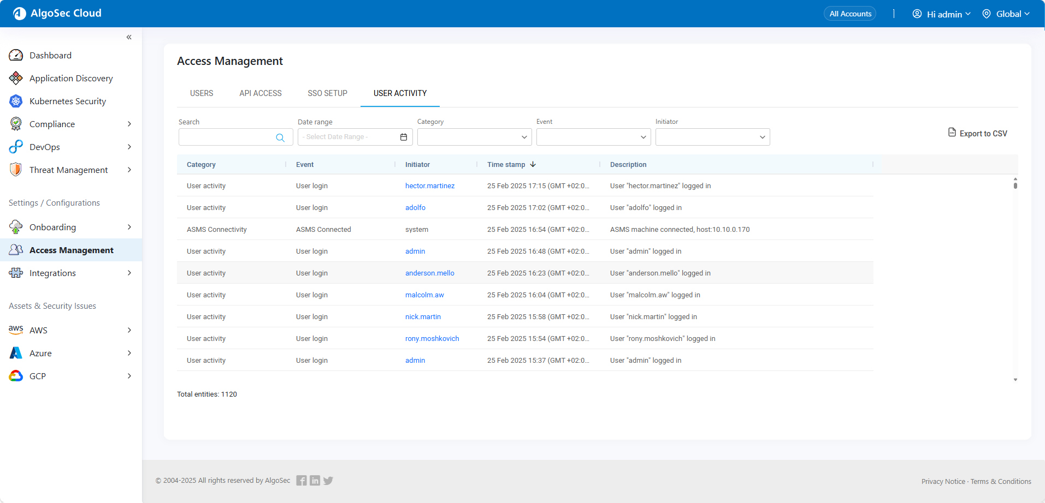1045x503 pixels.
Task: Open the Initiator filter dropdown
Action: coord(712,137)
